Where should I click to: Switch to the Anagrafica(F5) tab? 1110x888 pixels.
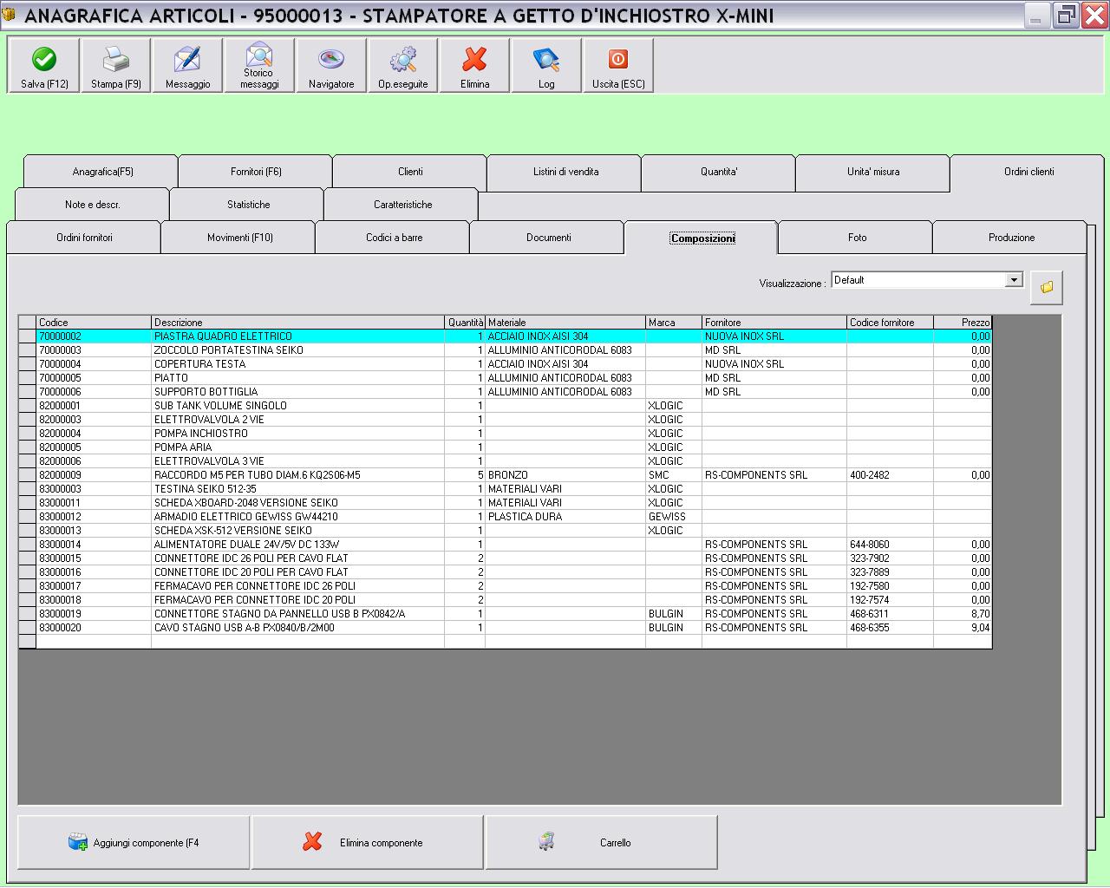[x=102, y=172]
